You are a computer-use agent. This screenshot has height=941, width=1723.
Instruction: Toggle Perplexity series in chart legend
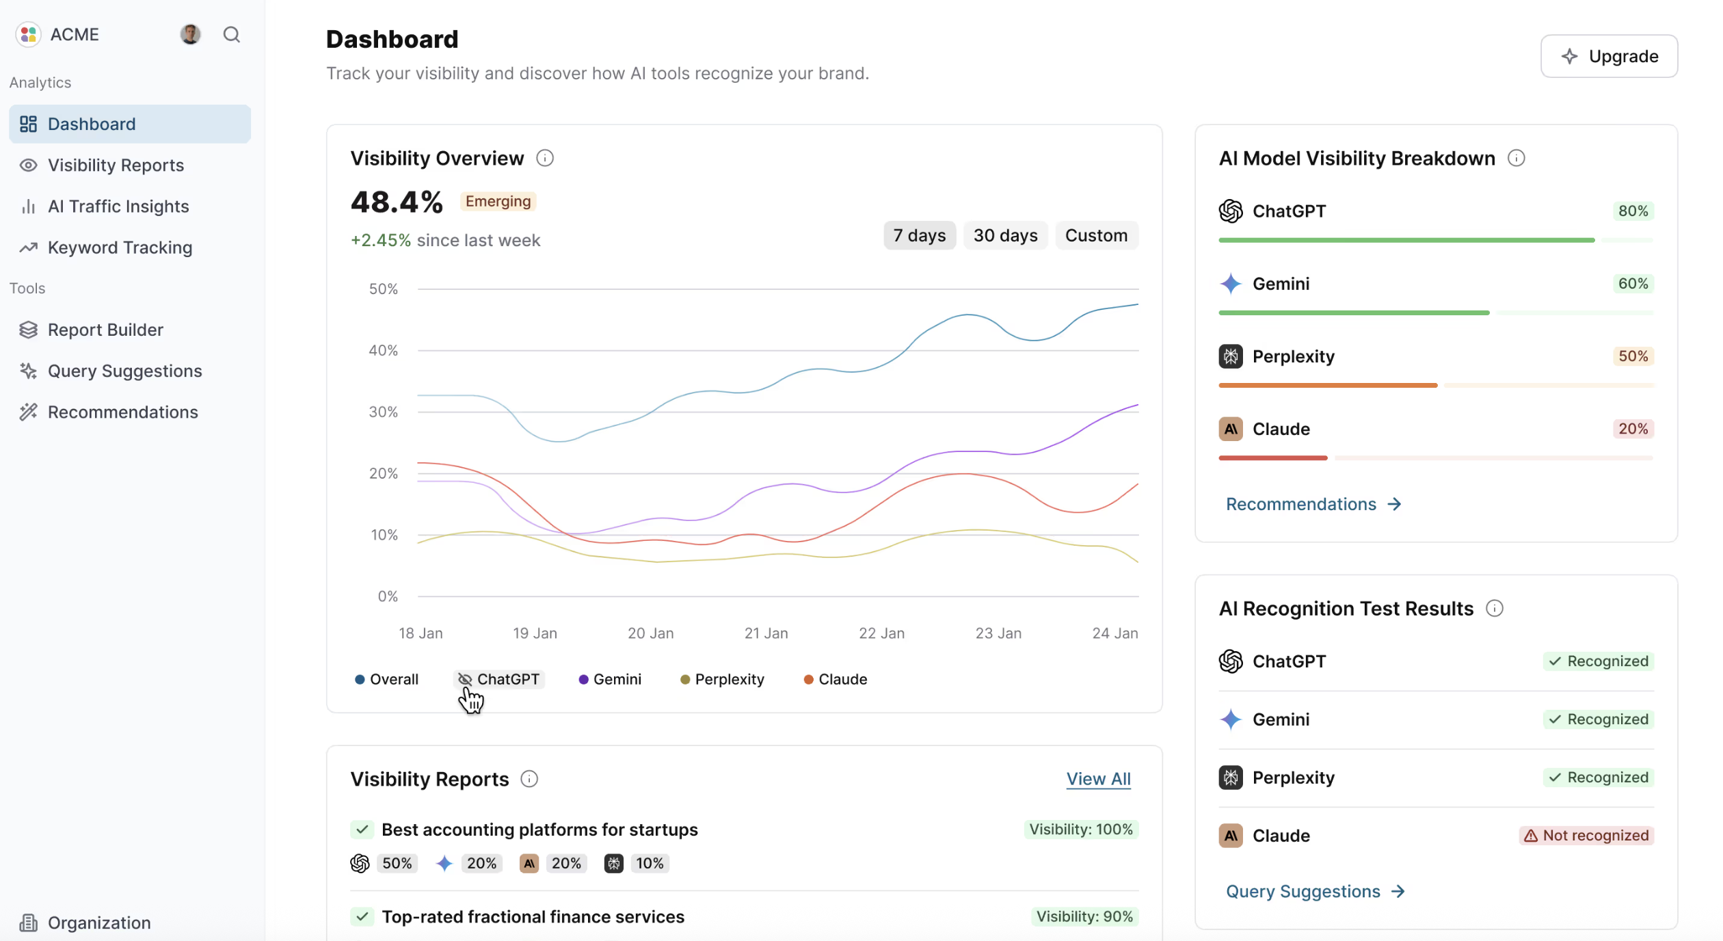[x=722, y=679]
